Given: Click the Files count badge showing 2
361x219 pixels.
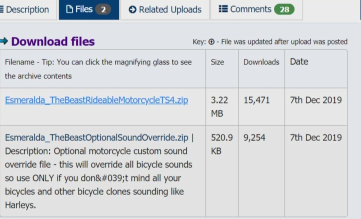Looking at the screenshot, I should coord(103,9).
